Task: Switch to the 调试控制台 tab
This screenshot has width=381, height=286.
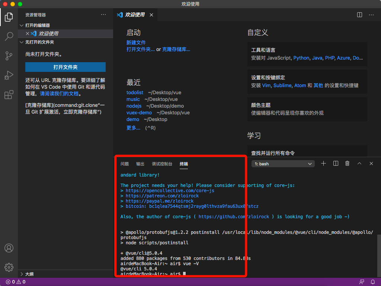Action: tap(162, 164)
